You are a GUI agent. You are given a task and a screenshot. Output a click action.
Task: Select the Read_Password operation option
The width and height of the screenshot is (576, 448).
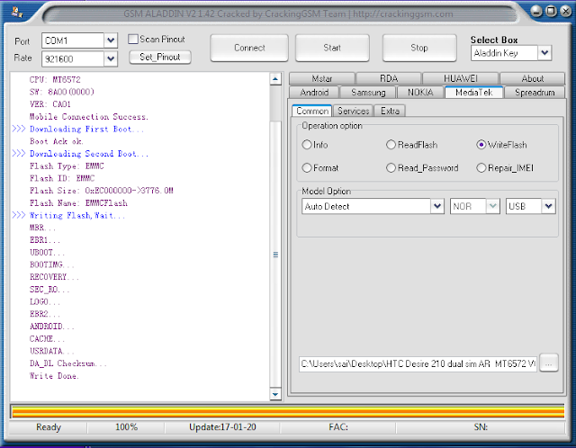coord(391,168)
